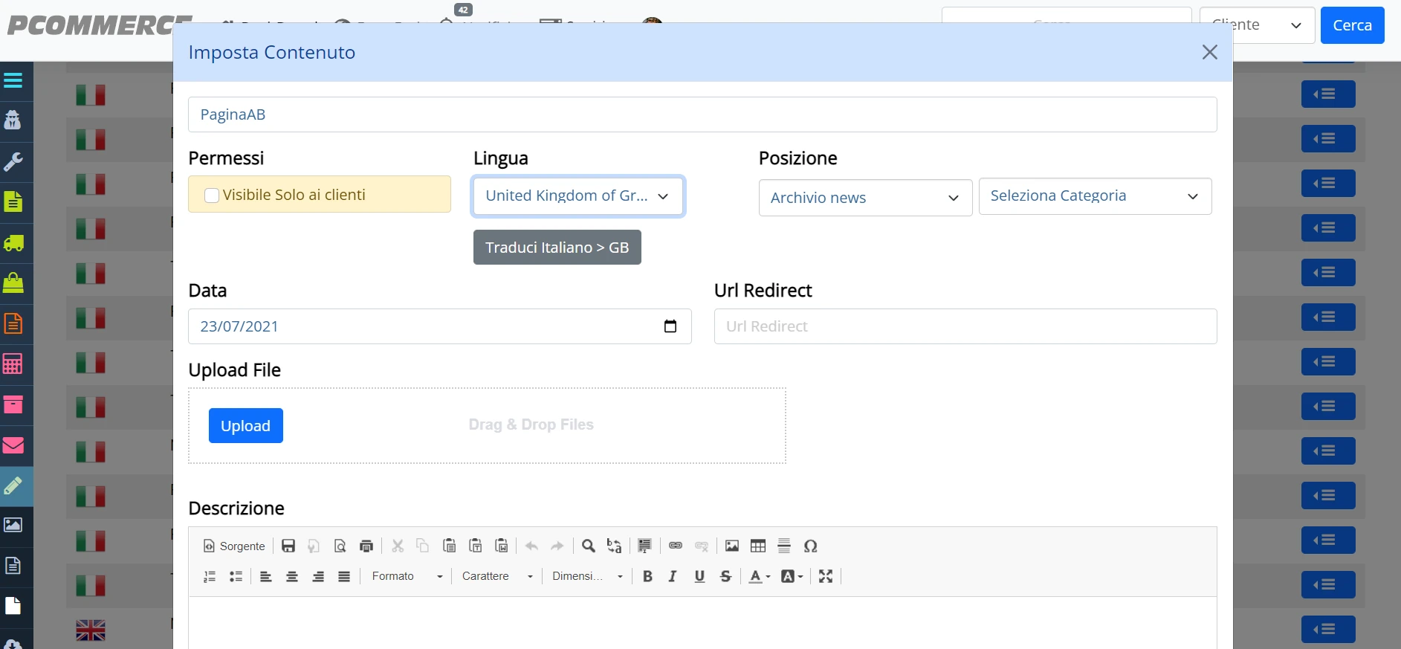The image size is (1401, 649).
Task: Align text left in editor
Action: click(265, 576)
